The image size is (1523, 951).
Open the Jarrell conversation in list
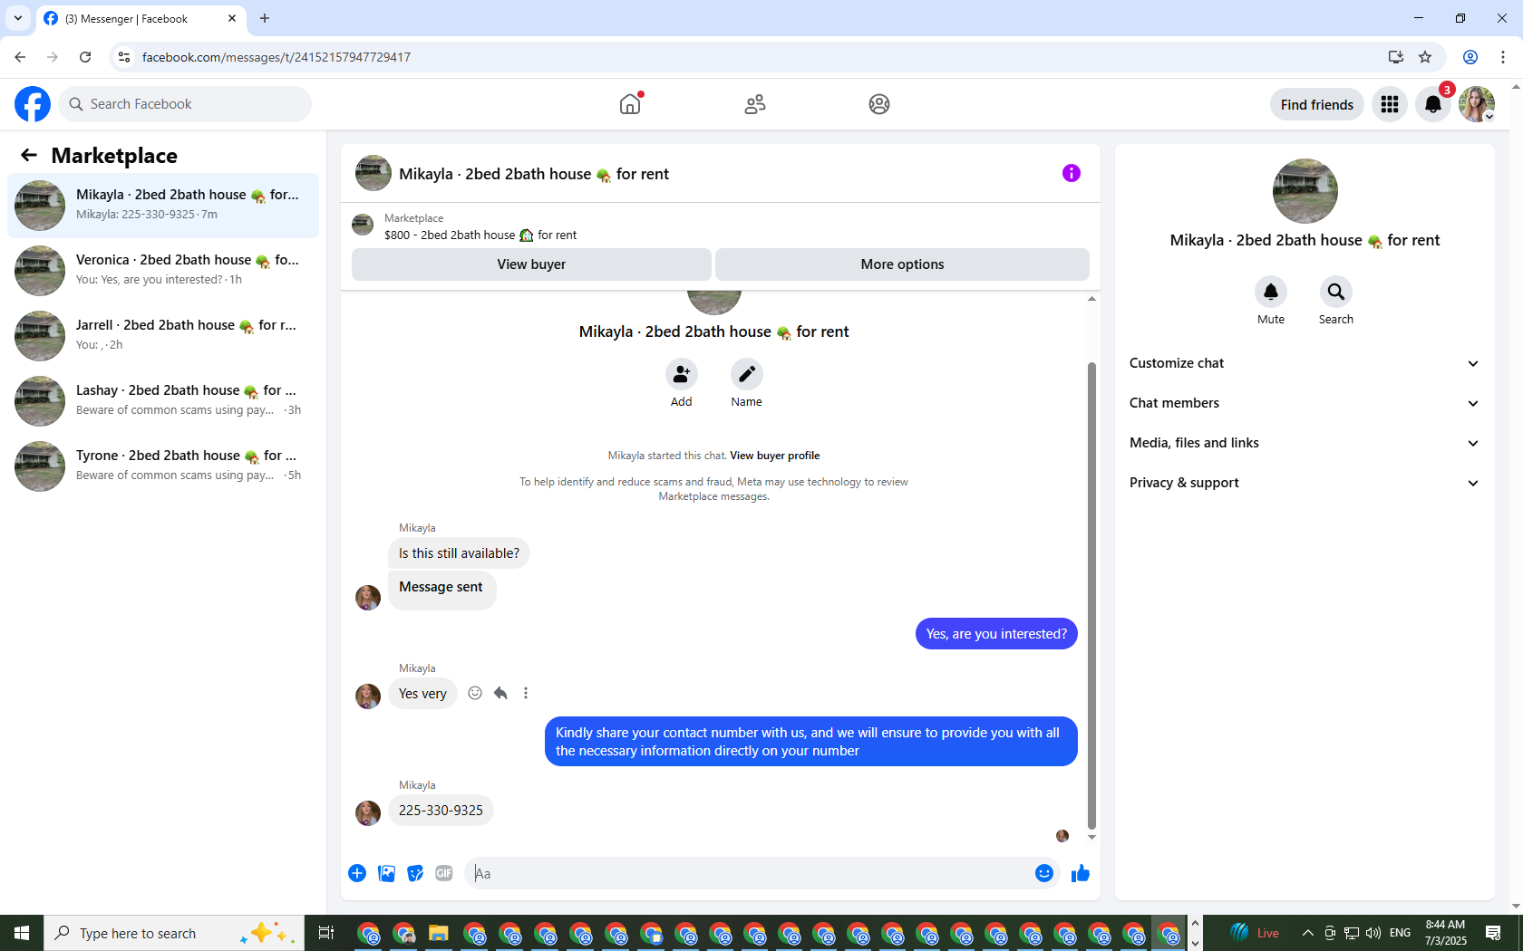(x=163, y=336)
